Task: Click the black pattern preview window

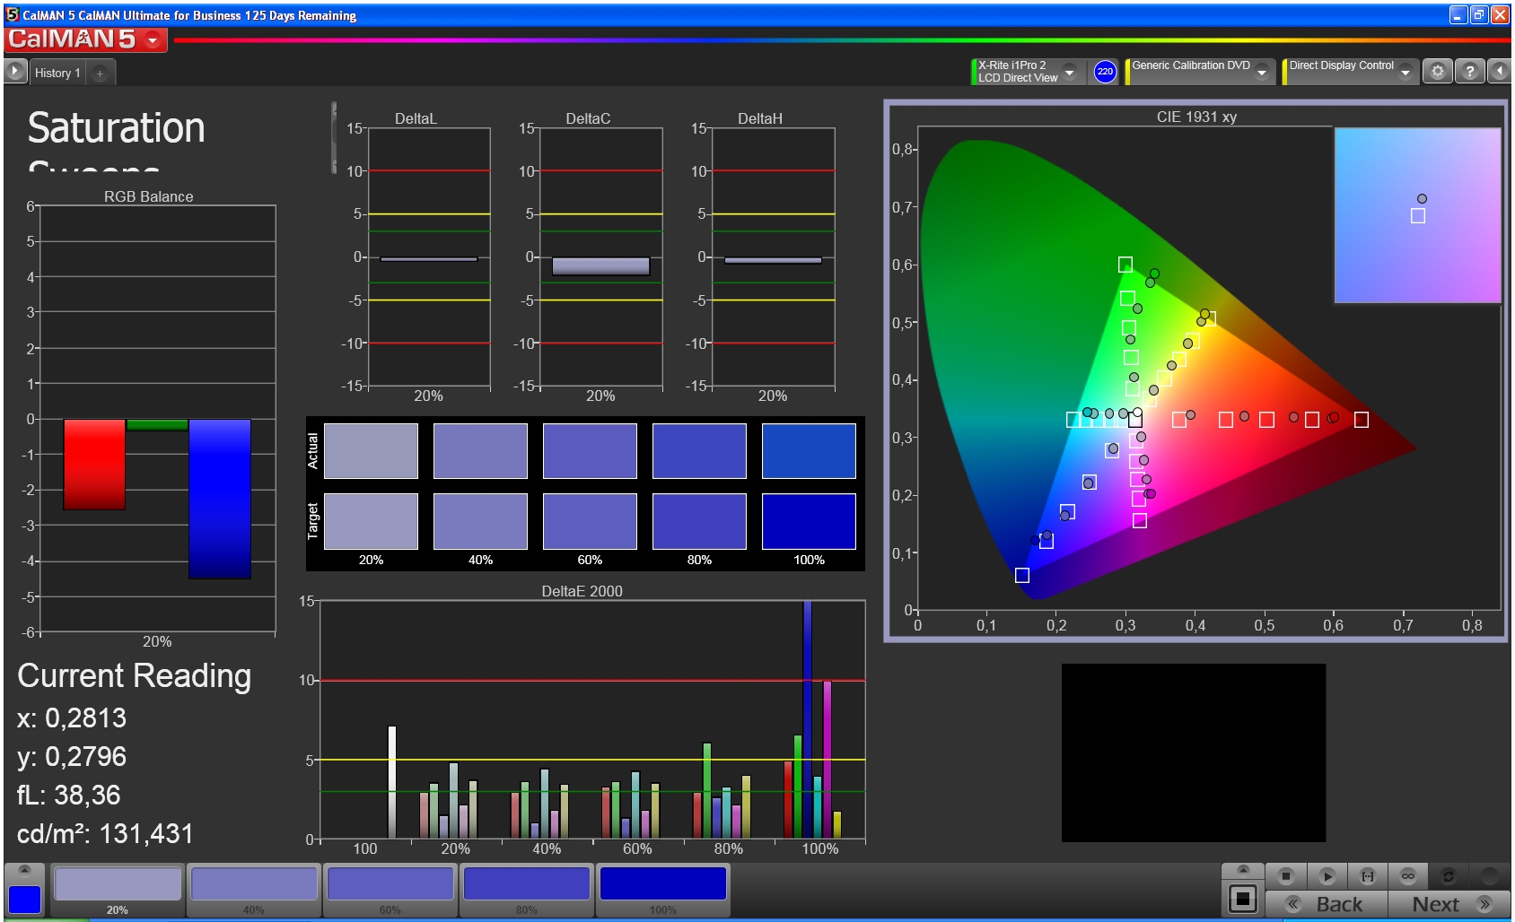Action: (1193, 752)
